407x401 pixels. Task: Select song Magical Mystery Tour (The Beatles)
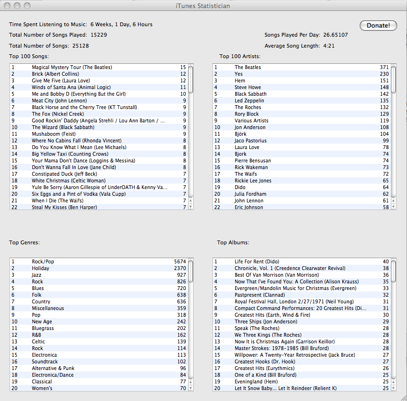(x=99, y=67)
